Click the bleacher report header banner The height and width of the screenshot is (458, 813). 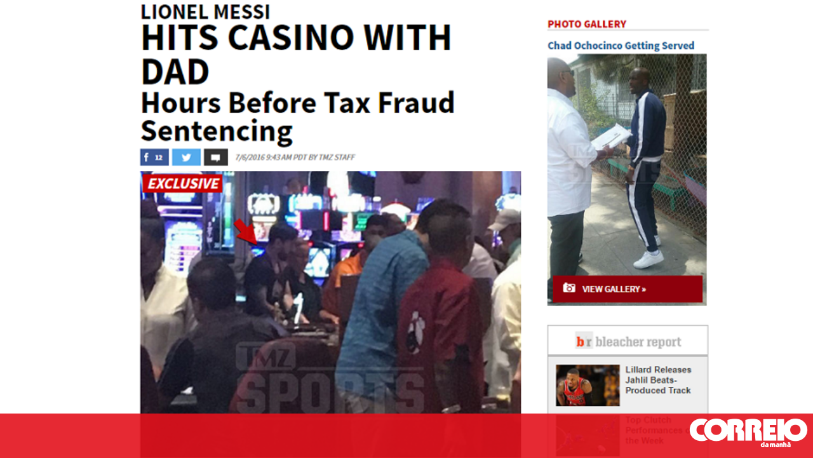pos(628,341)
